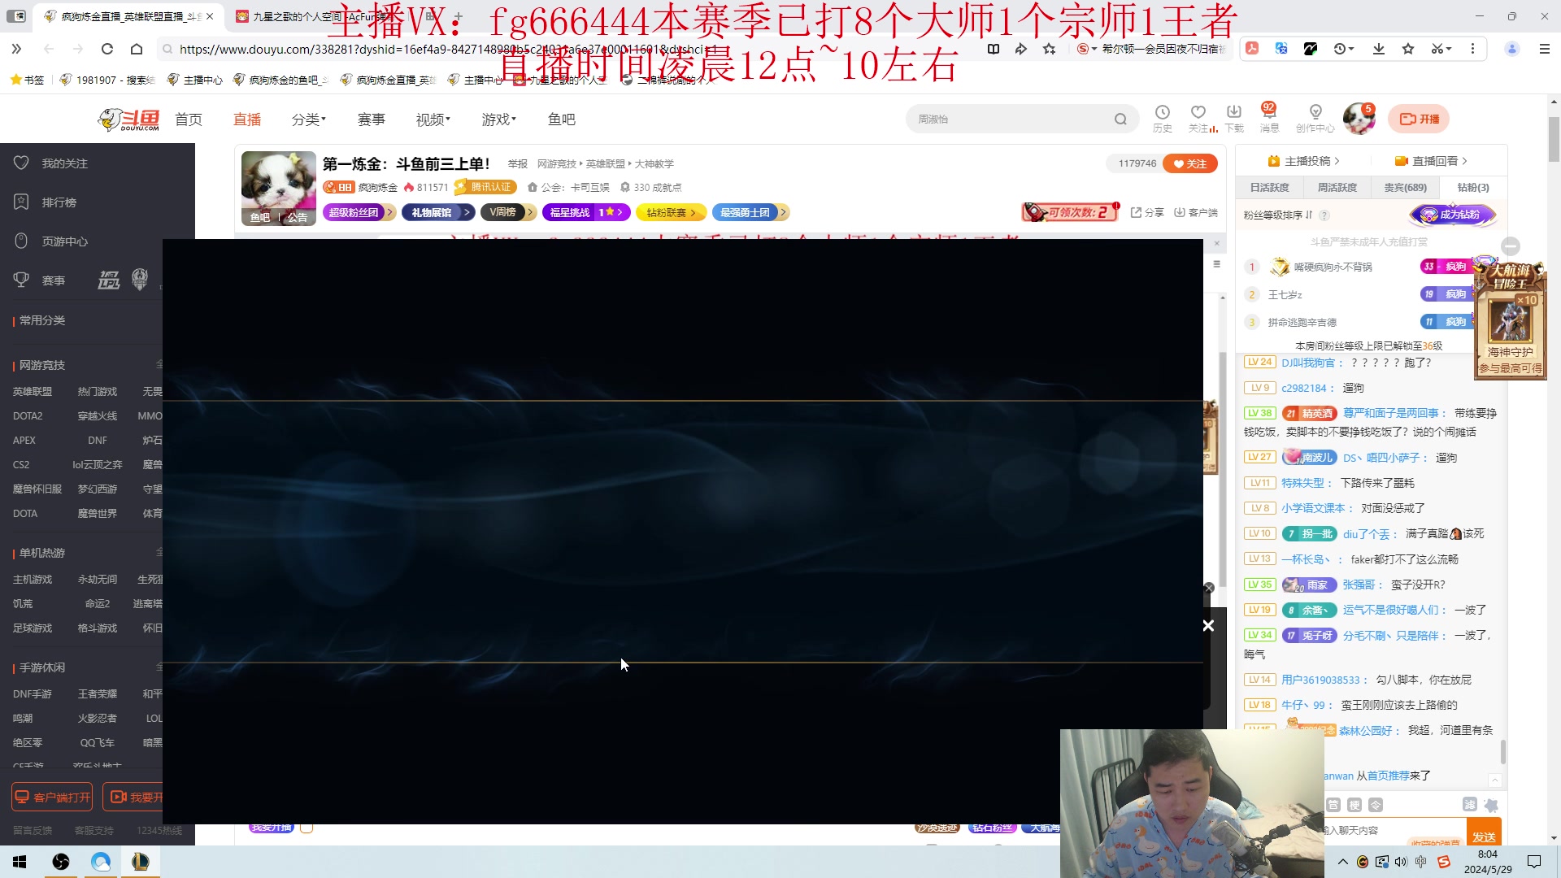Reload the page with the browser refresh icon
The height and width of the screenshot is (878, 1561).
tap(107, 49)
